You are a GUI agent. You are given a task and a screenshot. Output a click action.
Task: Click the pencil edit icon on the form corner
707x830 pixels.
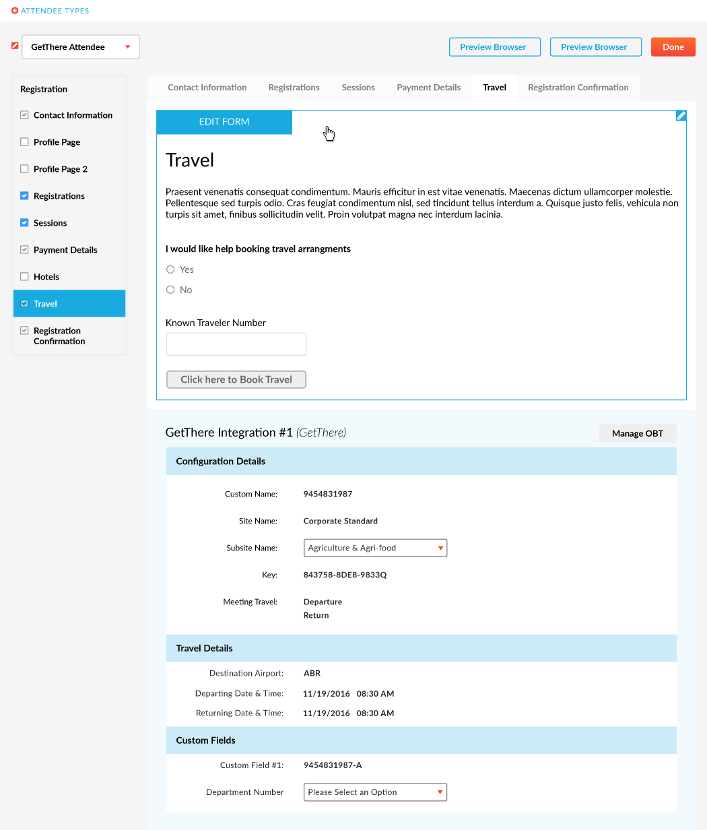coord(681,116)
